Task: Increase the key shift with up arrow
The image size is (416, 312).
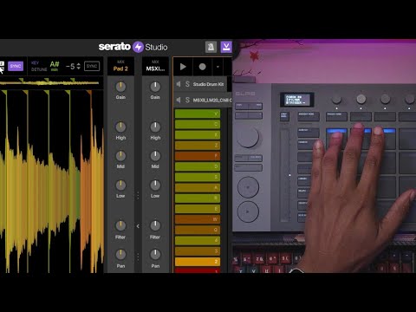Action: point(79,64)
